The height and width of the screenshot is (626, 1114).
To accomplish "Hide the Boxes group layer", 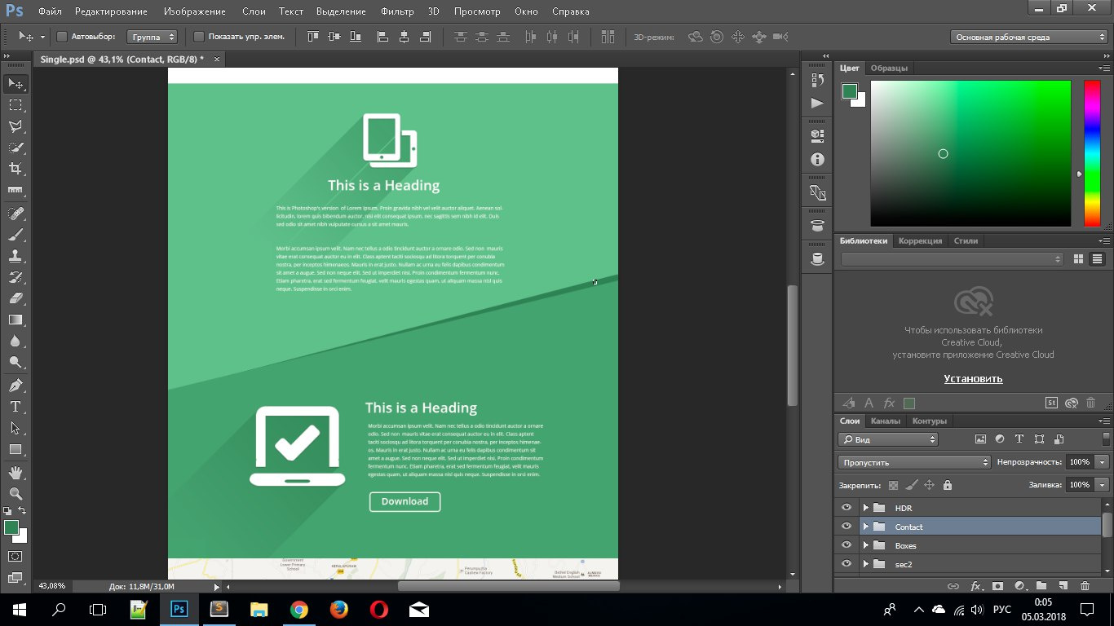I will coord(847,545).
